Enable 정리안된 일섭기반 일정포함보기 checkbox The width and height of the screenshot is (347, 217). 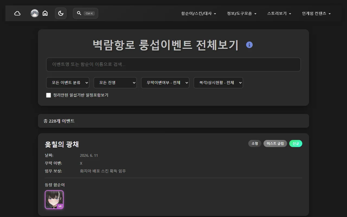[x=49, y=95]
